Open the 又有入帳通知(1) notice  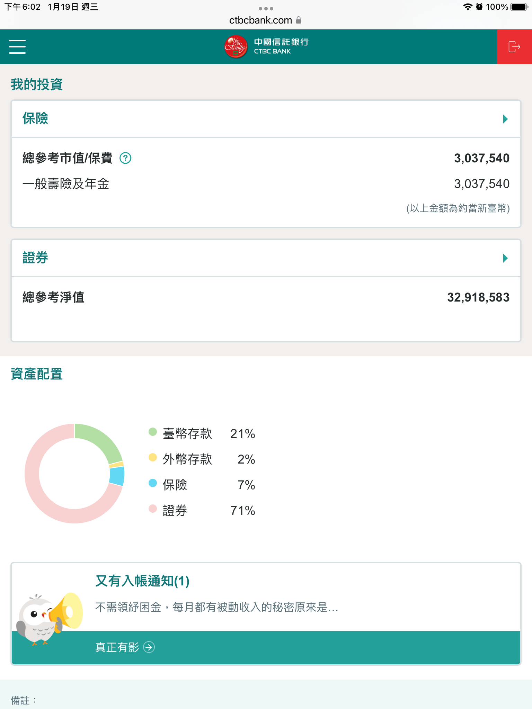[x=142, y=581]
